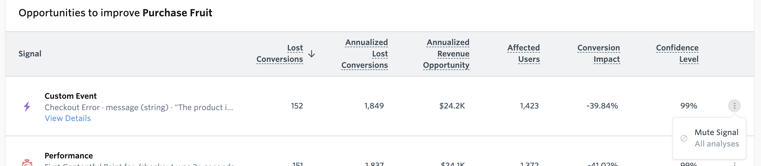Click the purple lightning Custom Event icon
Image resolution: width=761 pixels, height=166 pixels.
pos(27,106)
